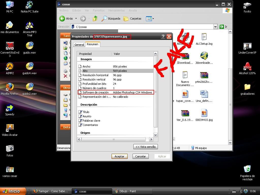The image size is (260, 195).
Task: Select the grabadores folder icon
Action: pyautogui.click(x=247, y=89)
